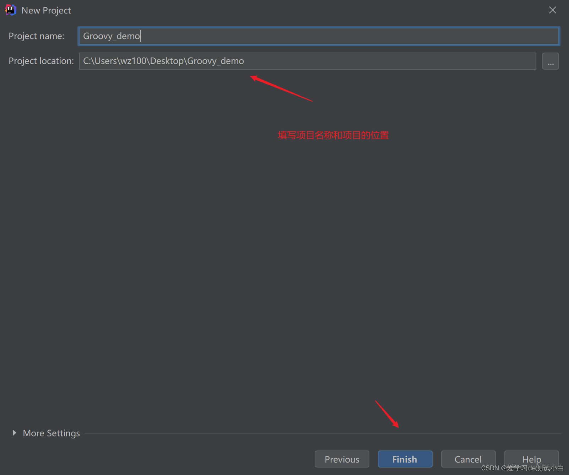Close the New Project dialog
The height and width of the screenshot is (475, 569).
tap(552, 10)
